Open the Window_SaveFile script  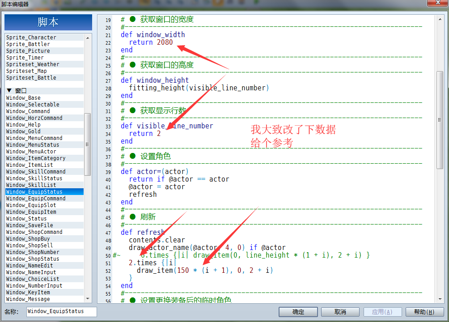click(x=44, y=225)
